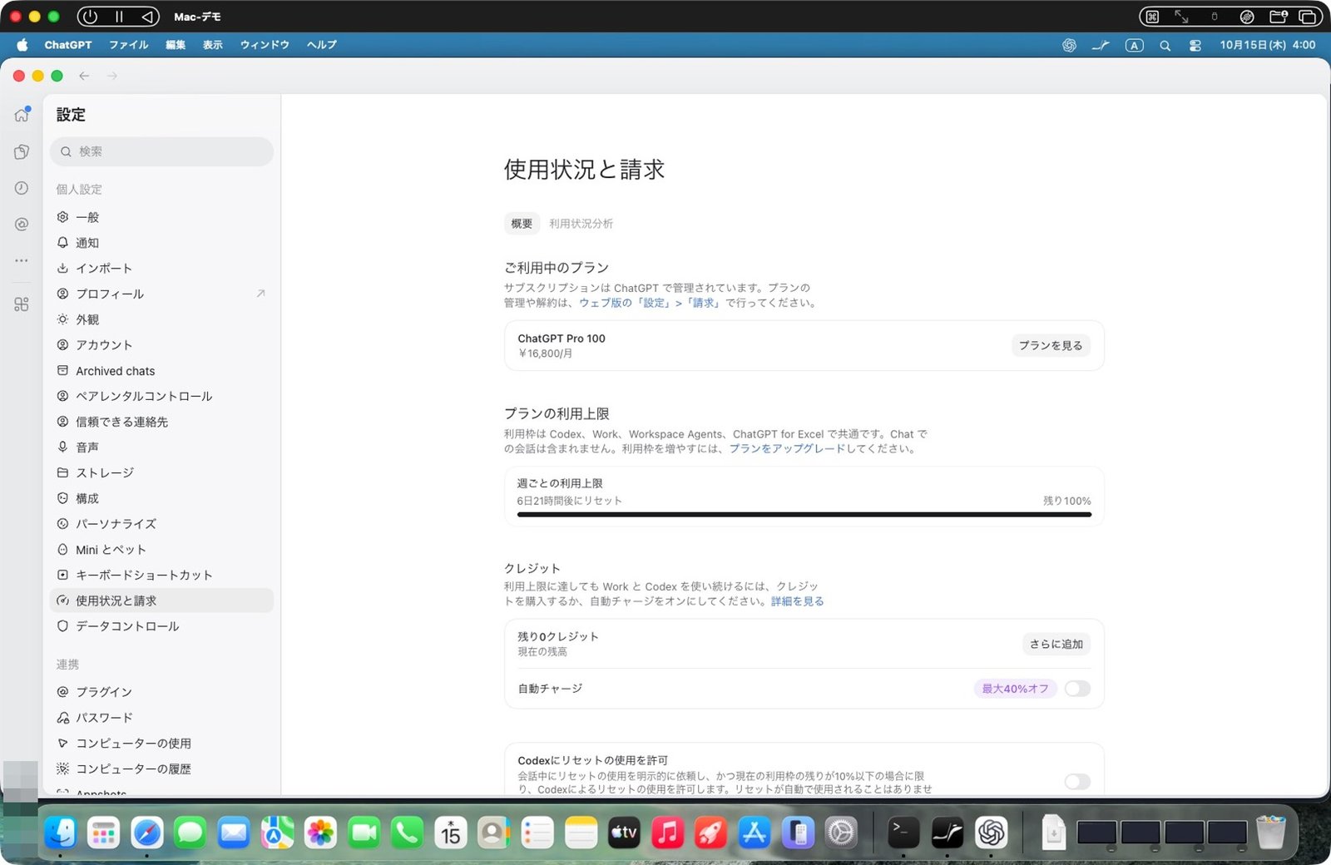
Task: Follow the プランをアップグレード link
Action: tap(787, 448)
